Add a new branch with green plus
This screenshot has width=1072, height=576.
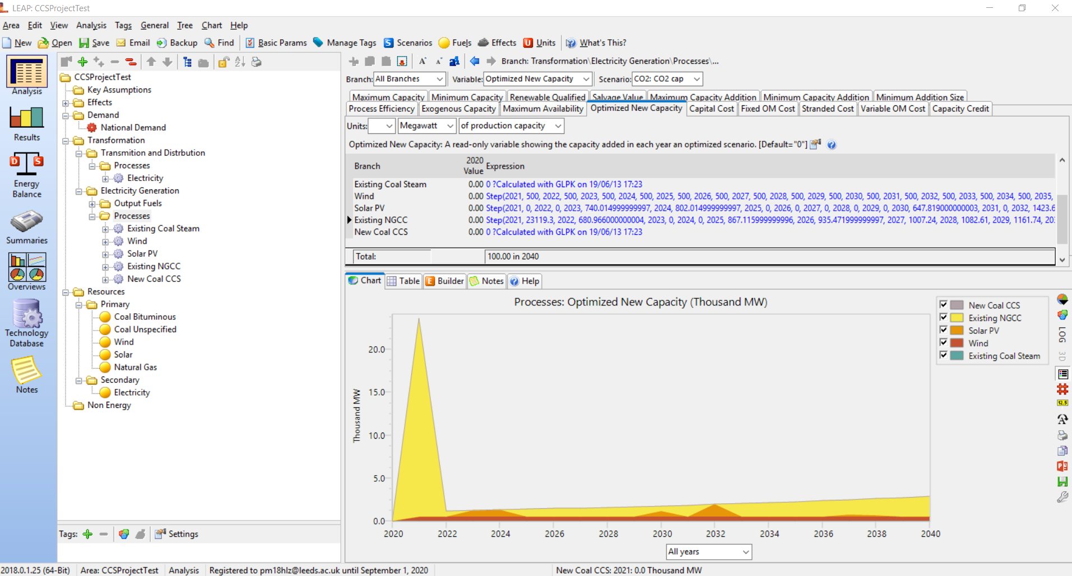click(x=83, y=62)
